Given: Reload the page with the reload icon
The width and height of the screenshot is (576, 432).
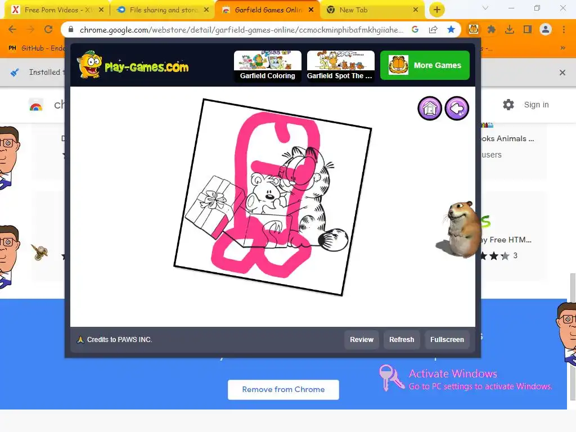Looking at the screenshot, I should (48, 29).
